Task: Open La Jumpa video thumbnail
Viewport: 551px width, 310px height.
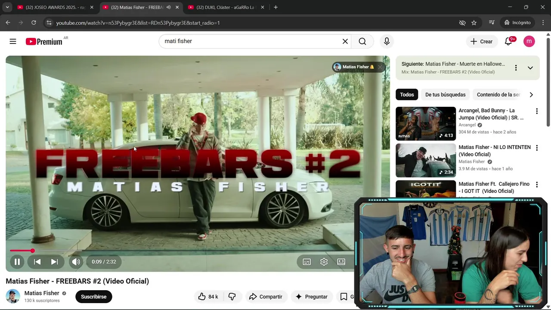Action: 426,124
